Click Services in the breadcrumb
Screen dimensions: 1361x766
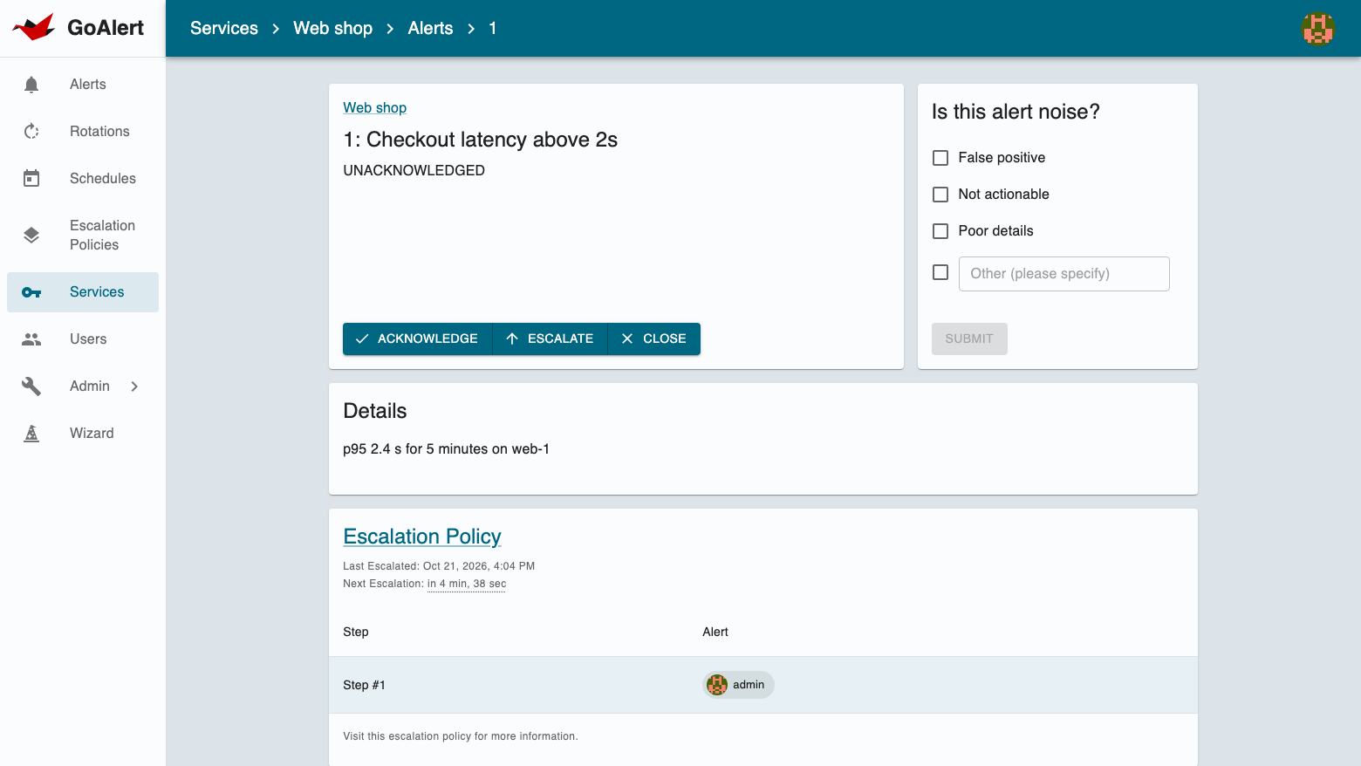click(224, 28)
